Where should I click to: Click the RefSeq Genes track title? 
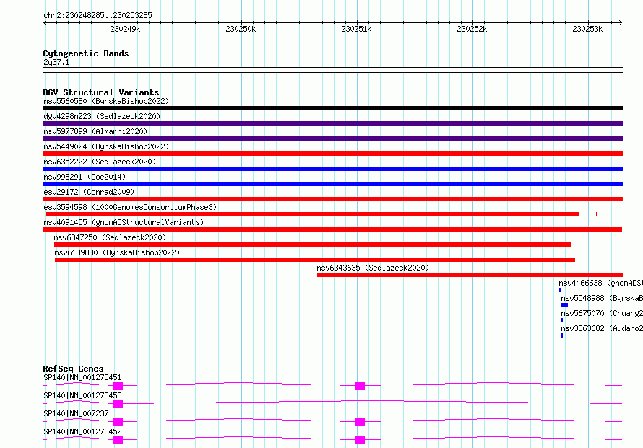[74, 369]
